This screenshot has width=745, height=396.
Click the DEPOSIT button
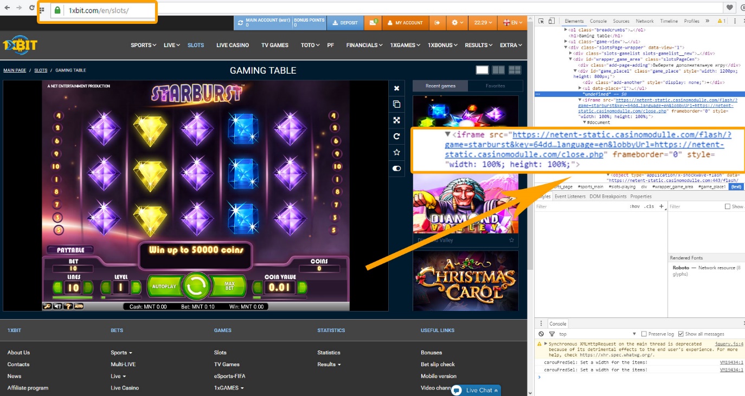[x=345, y=23]
